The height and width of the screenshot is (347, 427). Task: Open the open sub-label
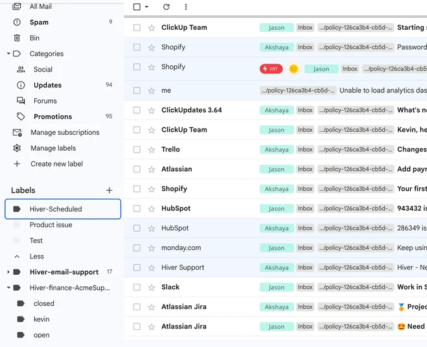coord(41,335)
